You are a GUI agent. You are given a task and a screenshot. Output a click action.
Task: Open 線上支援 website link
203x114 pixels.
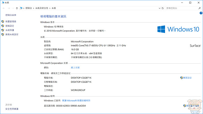coord(75,67)
